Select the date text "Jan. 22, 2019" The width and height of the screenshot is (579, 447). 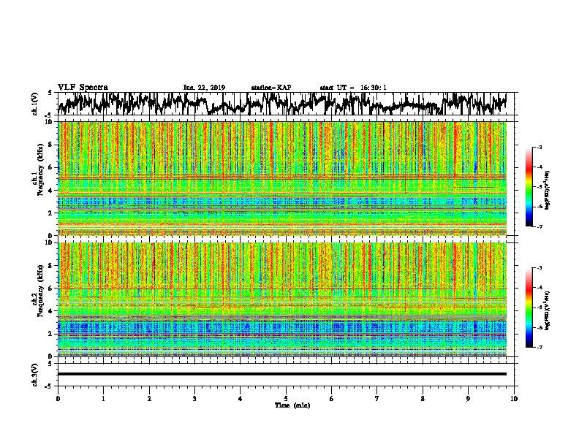point(204,88)
